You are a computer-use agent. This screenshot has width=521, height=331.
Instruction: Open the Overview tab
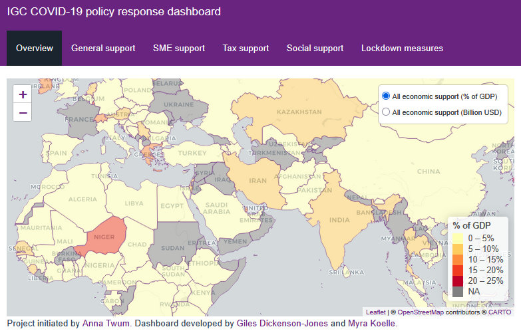pos(35,48)
